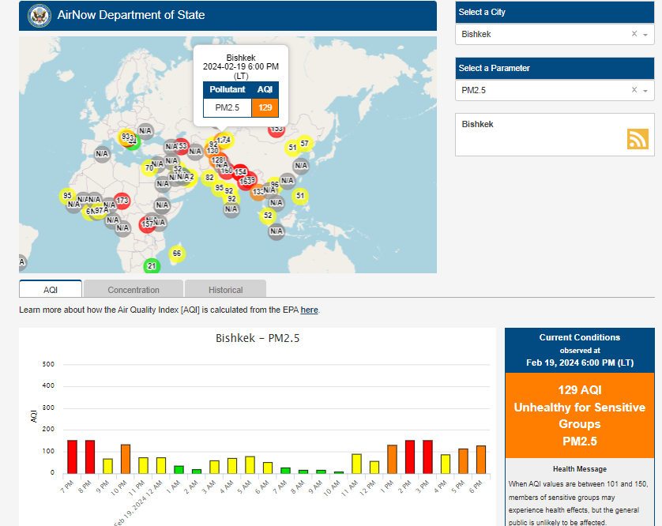The width and height of the screenshot is (662, 526).
Task: Open the Historical tab
Action: pos(225,290)
